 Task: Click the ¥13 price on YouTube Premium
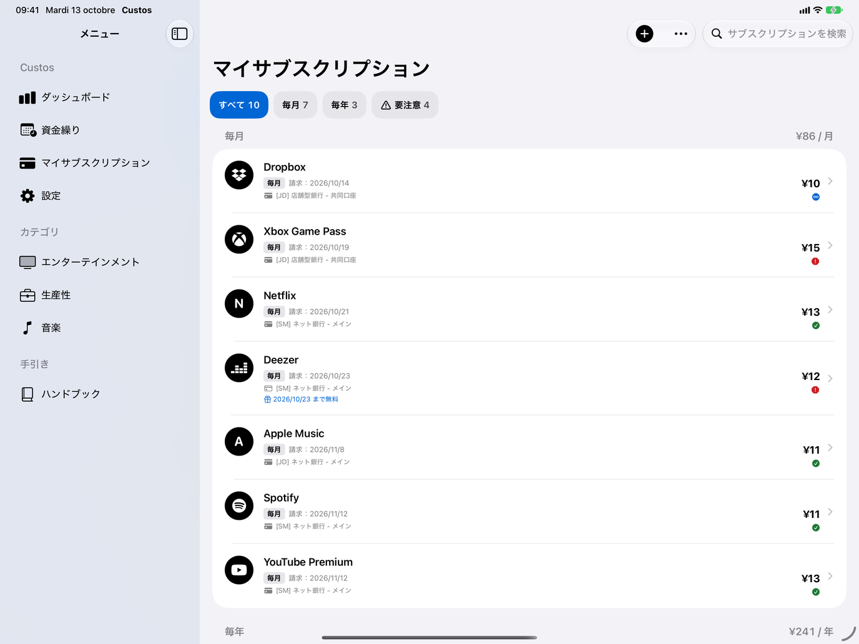tap(810, 578)
